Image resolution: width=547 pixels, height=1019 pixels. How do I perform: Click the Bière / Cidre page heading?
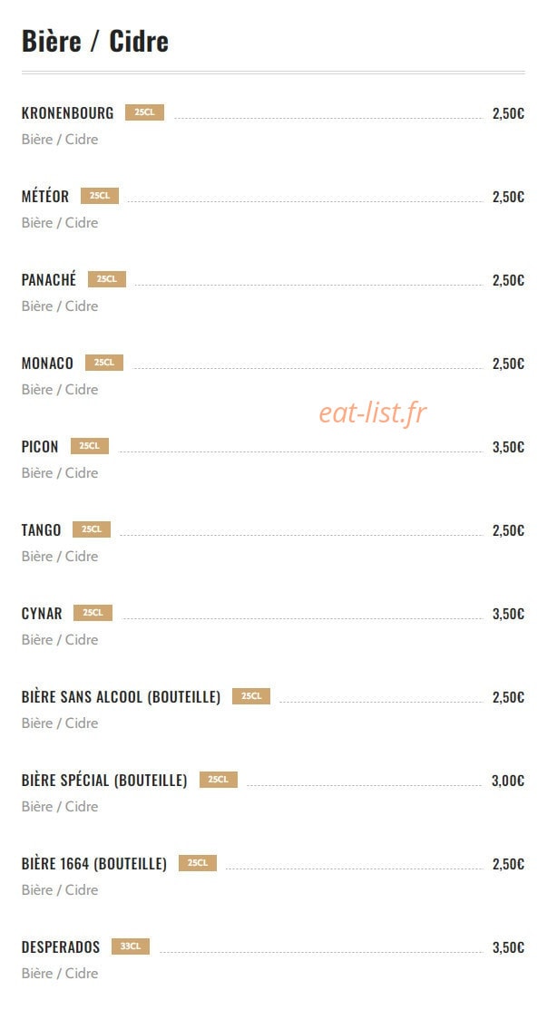(95, 41)
